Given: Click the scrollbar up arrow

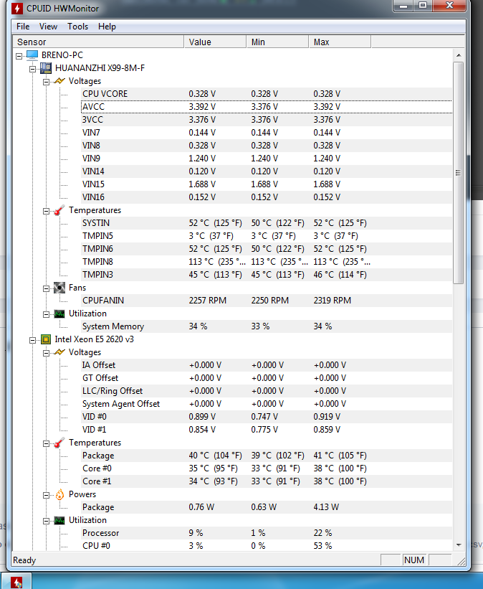Looking at the screenshot, I should [x=459, y=55].
